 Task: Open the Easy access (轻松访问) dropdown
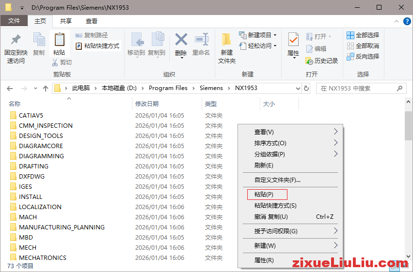(x=258, y=46)
